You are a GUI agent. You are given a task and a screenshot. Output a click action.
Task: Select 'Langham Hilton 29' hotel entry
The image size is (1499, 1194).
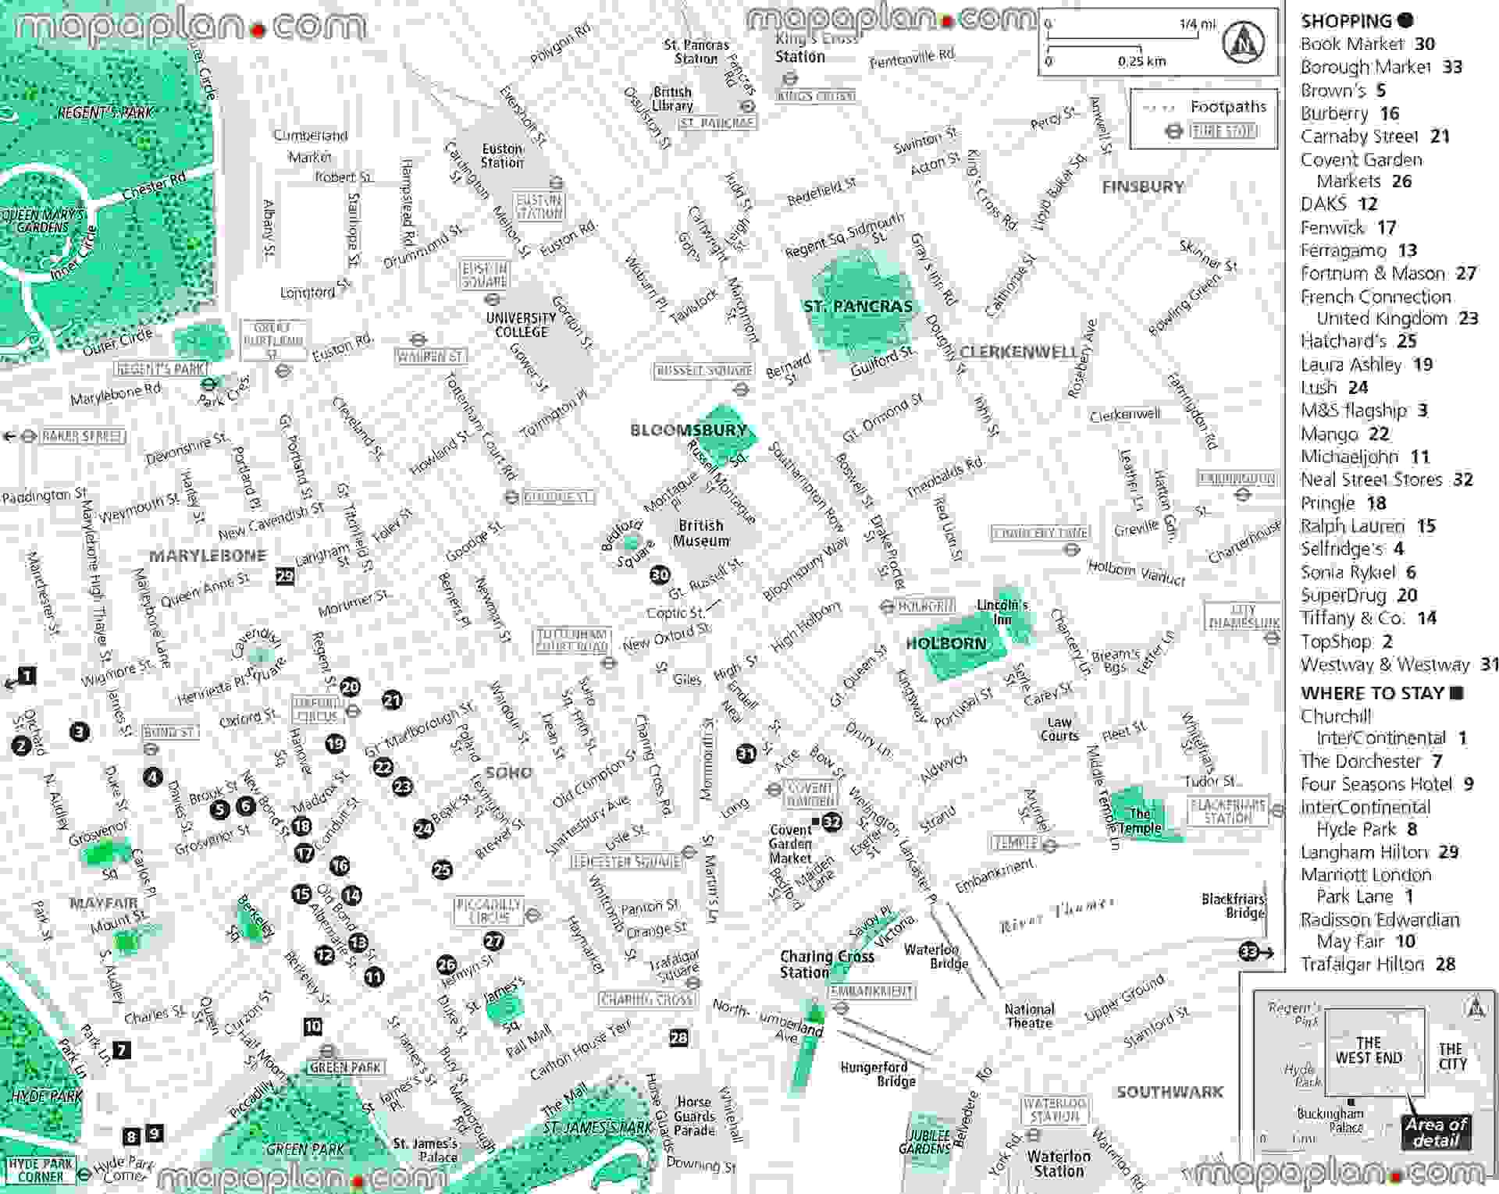tap(1379, 852)
